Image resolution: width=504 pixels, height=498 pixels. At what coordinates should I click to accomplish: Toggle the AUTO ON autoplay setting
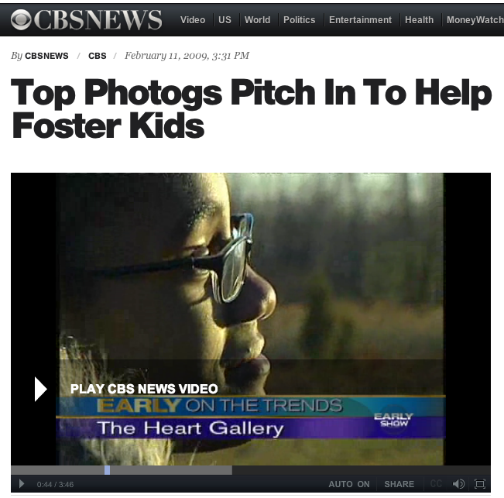(349, 484)
